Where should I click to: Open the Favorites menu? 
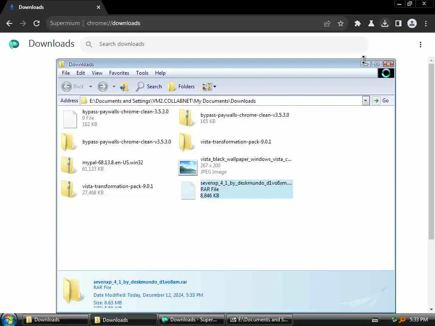[x=119, y=73]
